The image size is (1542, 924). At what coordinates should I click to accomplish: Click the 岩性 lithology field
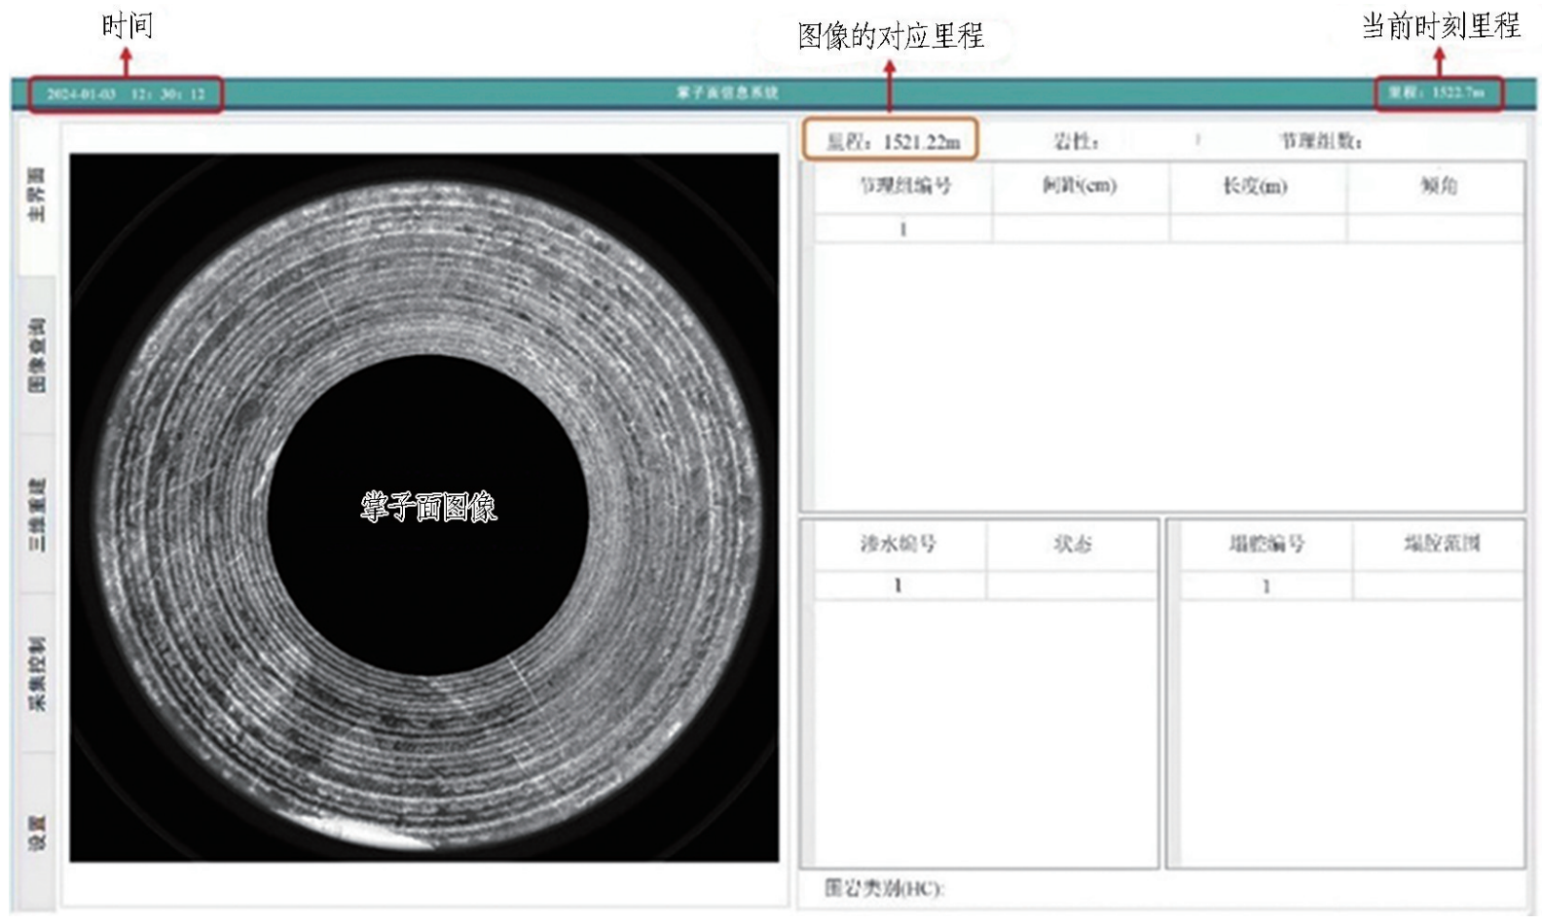click(x=1076, y=142)
